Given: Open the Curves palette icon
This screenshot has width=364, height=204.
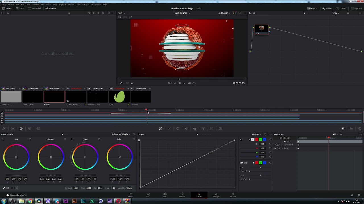Looking at the screenshot, I should (161, 129).
